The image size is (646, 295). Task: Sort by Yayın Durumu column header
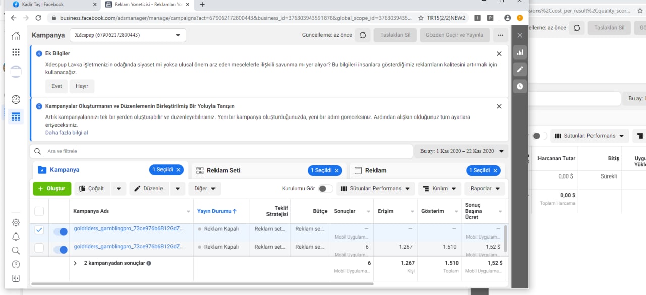pyautogui.click(x=217, y=211)
